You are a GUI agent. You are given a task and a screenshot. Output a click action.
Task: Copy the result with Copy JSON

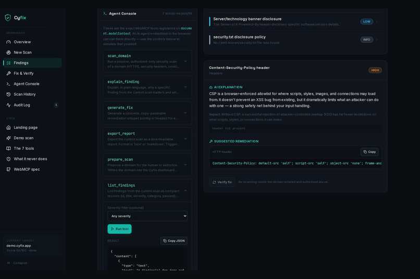point(174,241)
